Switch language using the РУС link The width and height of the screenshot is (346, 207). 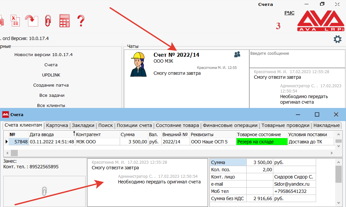point(289,13)
